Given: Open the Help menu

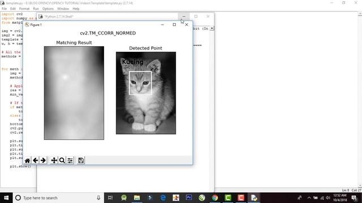Looking at the screenshot, I should 76,9.
